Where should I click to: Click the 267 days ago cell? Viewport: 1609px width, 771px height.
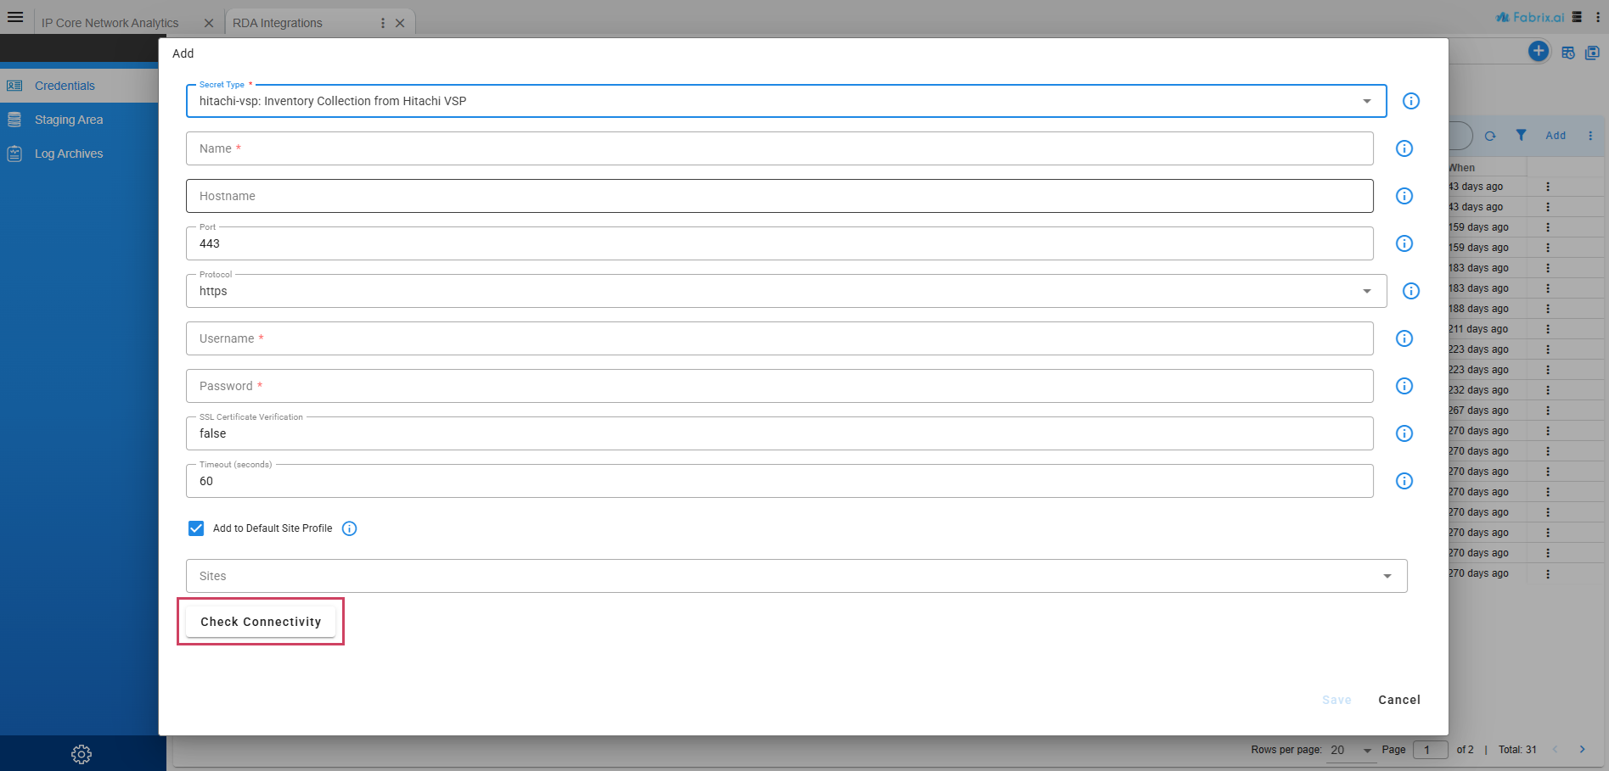[x=1479, y=411]
